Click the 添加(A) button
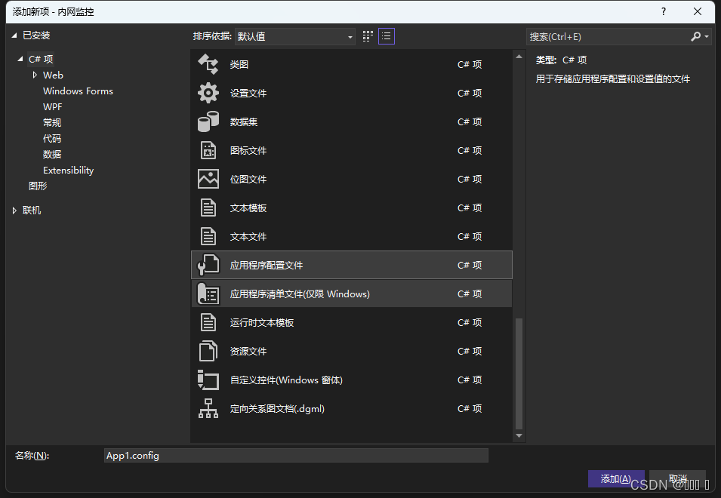The width and height of the screenshot is (721, 498). pyautogui.click(x=616, y=478)
